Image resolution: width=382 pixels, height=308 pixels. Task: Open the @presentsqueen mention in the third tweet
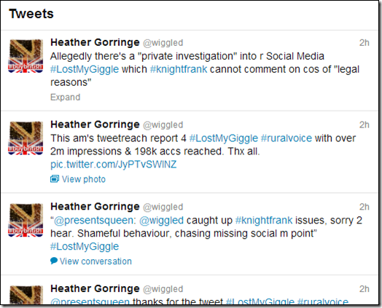point(93,221)
